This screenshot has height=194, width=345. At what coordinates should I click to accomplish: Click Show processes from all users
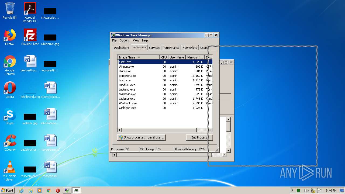point(142,137)
